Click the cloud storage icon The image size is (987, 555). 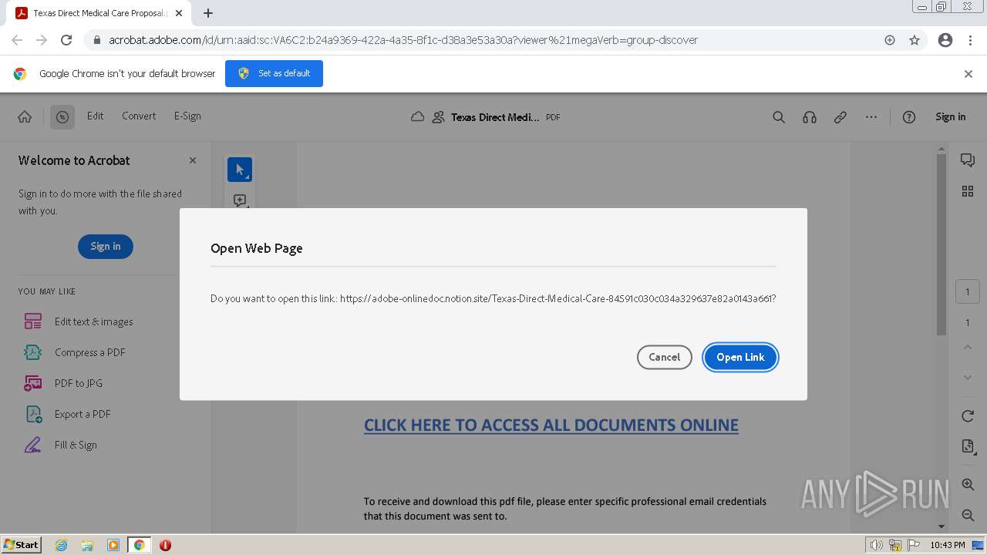[x=417, y=117]
